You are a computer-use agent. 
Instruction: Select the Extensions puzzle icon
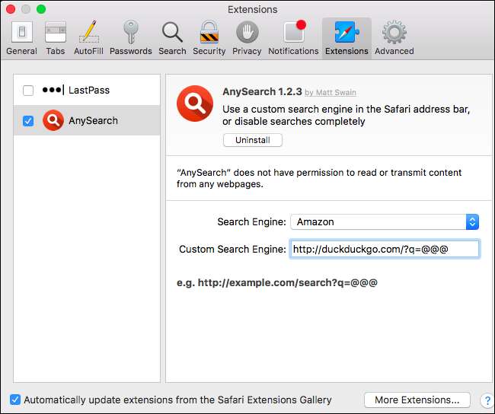346,38
